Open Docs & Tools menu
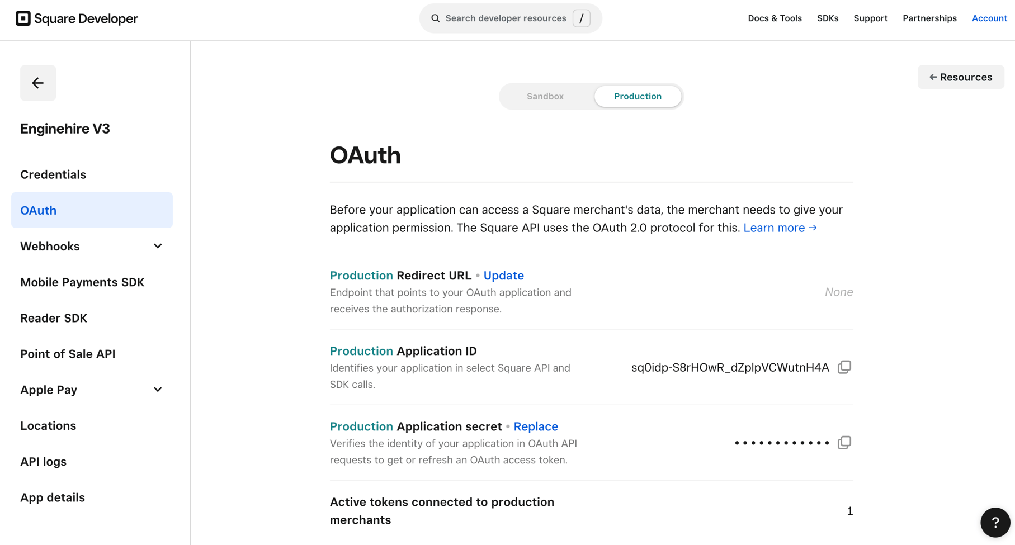 point(775,18)
